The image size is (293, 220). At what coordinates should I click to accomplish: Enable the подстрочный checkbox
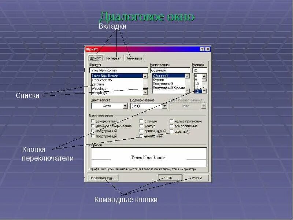click(93, 136)
